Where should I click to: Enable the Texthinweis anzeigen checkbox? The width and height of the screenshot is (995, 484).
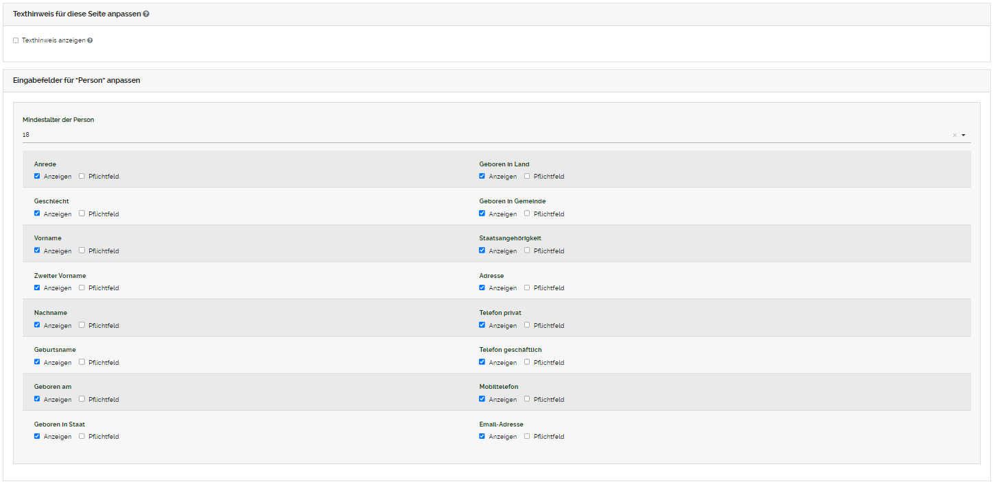(16, 40)
